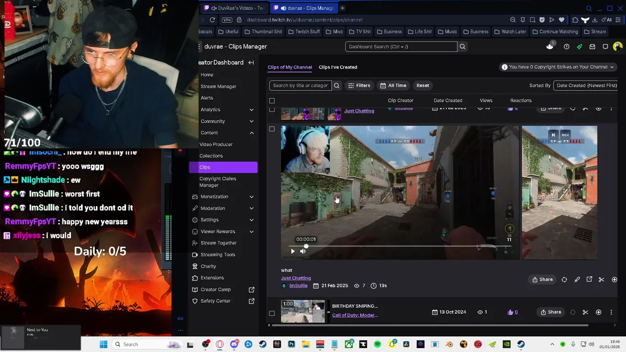Switch to Clips of My Channel tab
Viewport: 626px width, 352px height.
tap(290, 67)
